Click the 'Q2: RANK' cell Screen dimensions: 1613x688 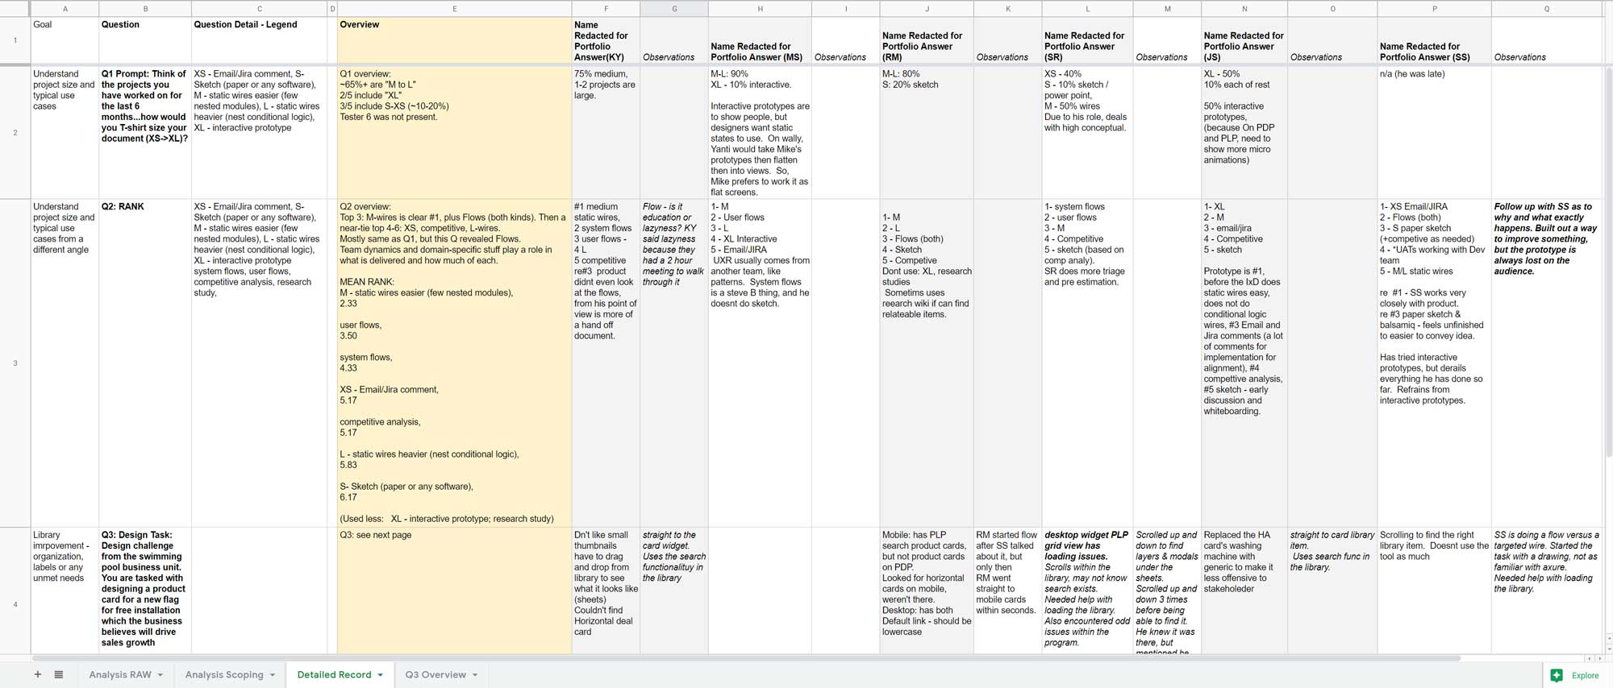145,363
